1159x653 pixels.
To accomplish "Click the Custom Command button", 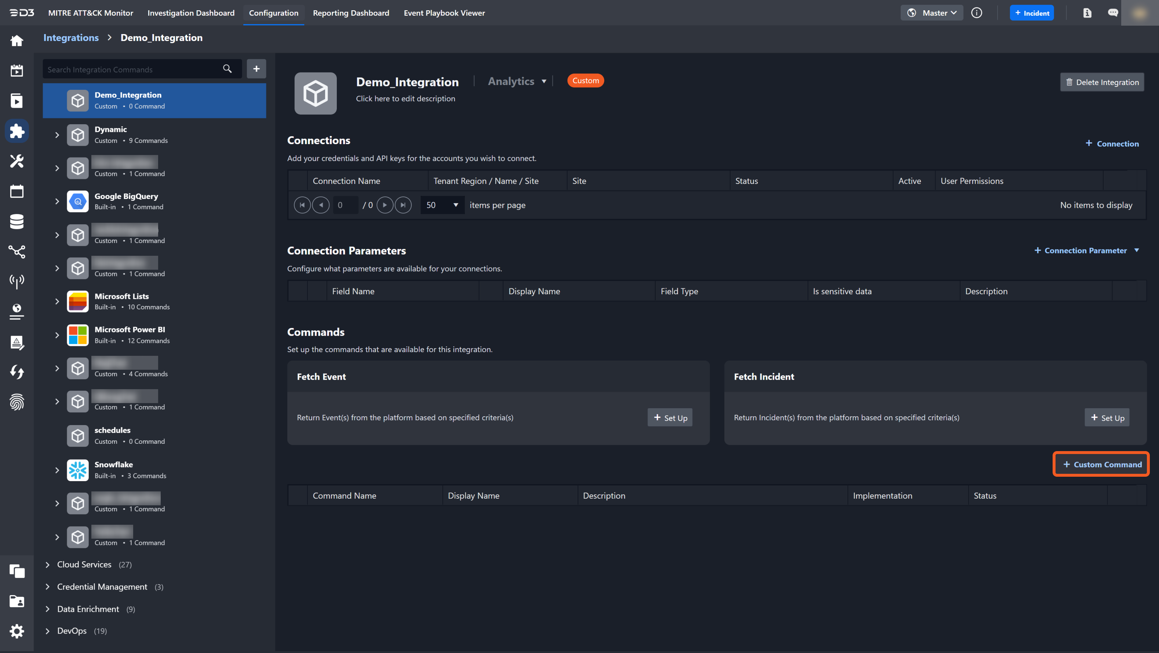I will [1101, 464].
